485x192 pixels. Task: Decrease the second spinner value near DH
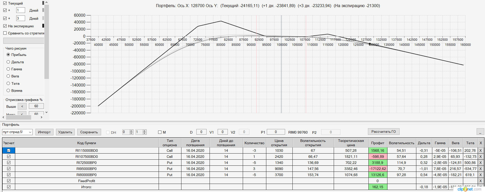click(x=144, y=133)
